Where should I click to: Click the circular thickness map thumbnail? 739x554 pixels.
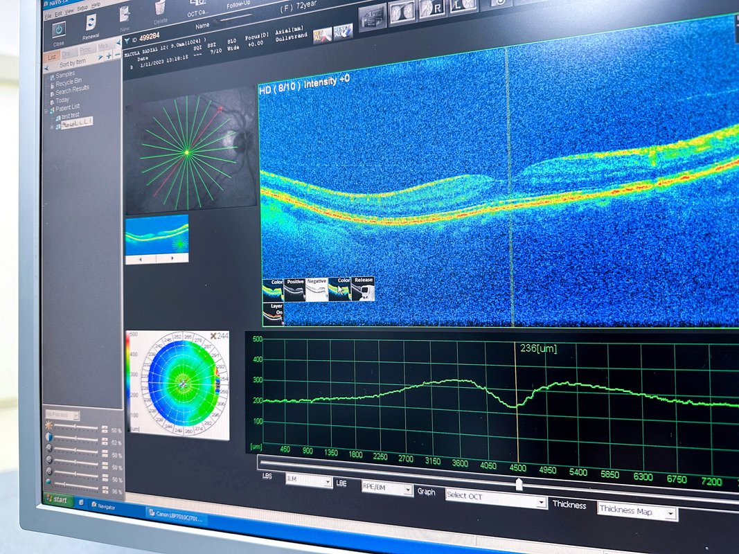[x=182, y=384]
